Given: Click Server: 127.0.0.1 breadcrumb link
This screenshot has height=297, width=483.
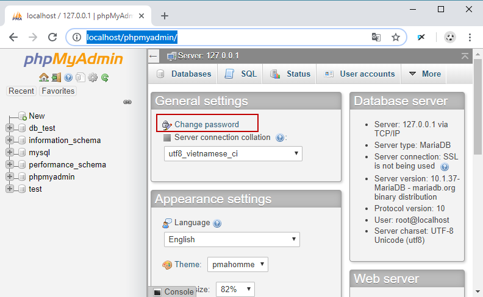Looking at the screenshot, I should point(208,56).
